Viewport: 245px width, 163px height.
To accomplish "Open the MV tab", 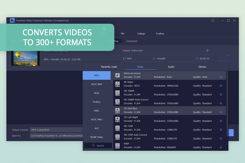I will coord(123,34).
